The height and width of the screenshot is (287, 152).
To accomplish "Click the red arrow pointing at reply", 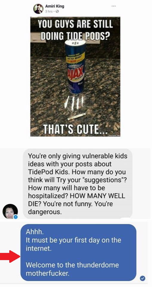I will [10, 257].
